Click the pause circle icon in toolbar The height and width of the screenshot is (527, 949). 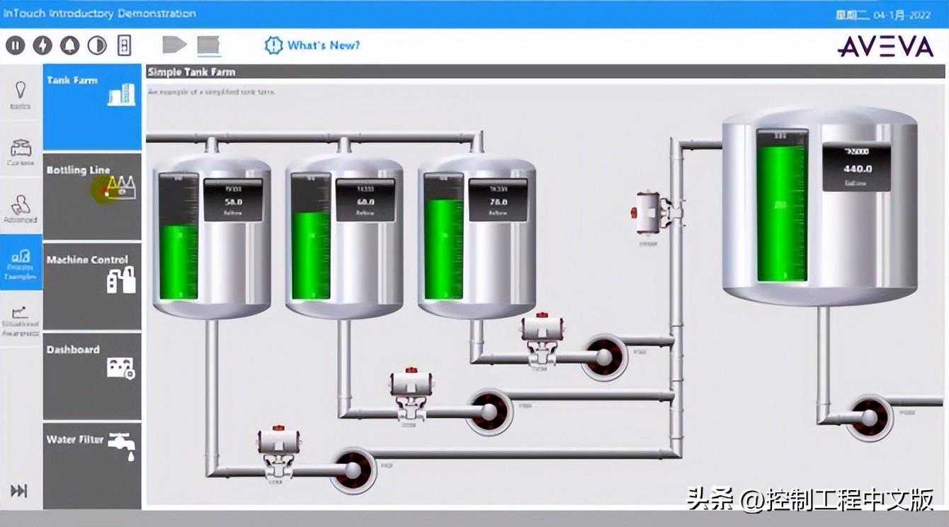click(x=16, y=46)
